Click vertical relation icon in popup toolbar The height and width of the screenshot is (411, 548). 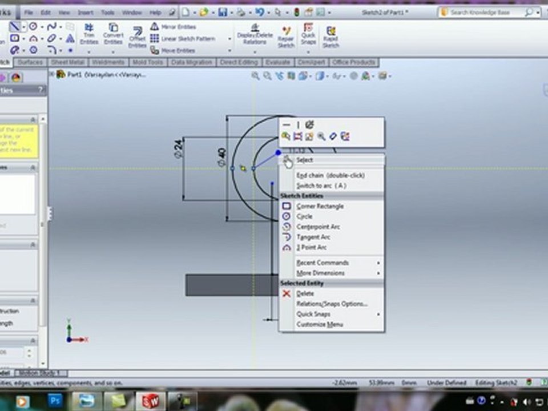point(298,125)
